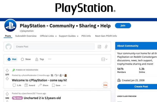Open 'Uncharted 2 is 12years old' post
This screenshot has height=102, width=157.
coord(42,98)
